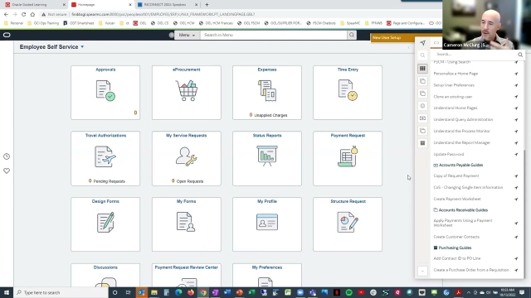Open the Structure Request tile
Image resolution: width=531 pixels, height=298 pixels.
348,224
